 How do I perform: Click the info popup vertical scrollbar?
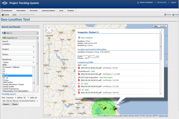coord(161,47)
